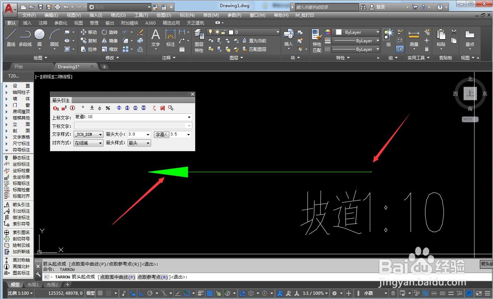Viewport: 493px width, 299px height.
Task: Click the Paste (粘贴) clipboard icon
Action: [441, 38]
